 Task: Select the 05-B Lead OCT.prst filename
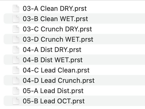coord(54,101)
